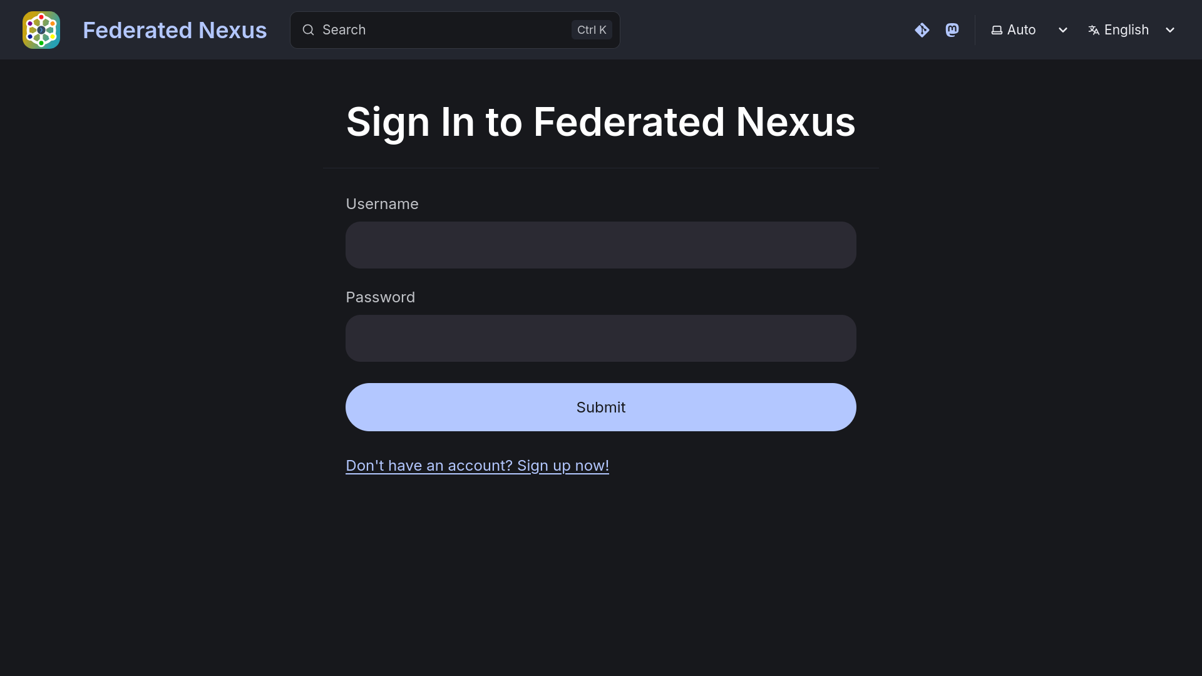
Task: Visit the Mastodon profile icon
Action: (x=952, y=29)
